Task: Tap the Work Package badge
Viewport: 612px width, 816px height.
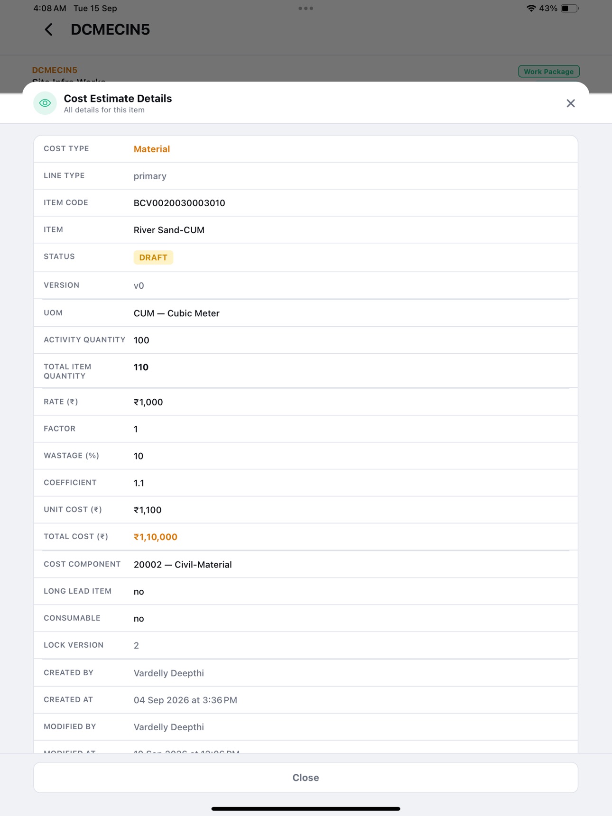Action: pyautogui.click(x=548, y=72)
